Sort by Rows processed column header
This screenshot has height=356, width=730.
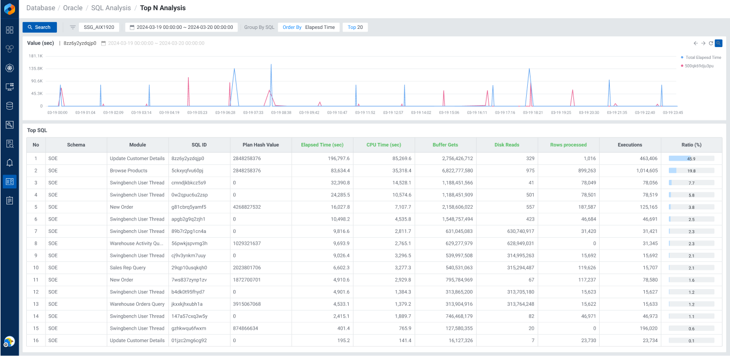(x=569, y=145)
